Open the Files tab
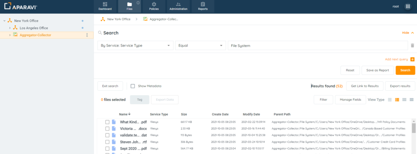 [129, 7]
